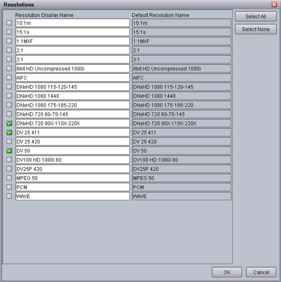Viewport: 281px width, 282px height.
Task: Edit the 10:1m display name field
Action: [x=72, y=23]
